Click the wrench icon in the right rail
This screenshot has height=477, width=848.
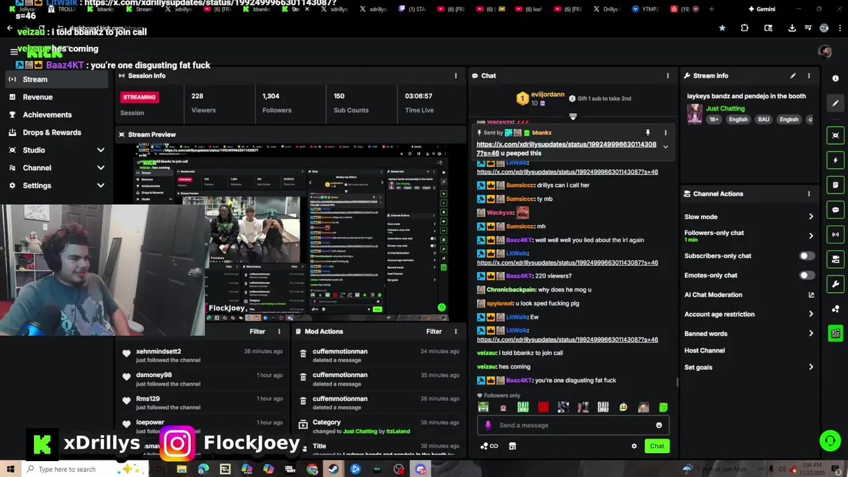click(x=835, y=284)
